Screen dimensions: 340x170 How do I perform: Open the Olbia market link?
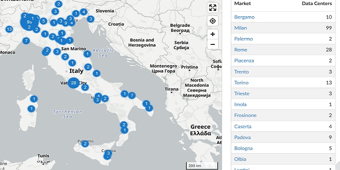[x=240, y=159]
